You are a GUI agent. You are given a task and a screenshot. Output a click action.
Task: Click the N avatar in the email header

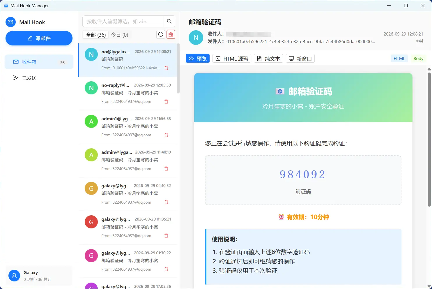tap(196, 38)
